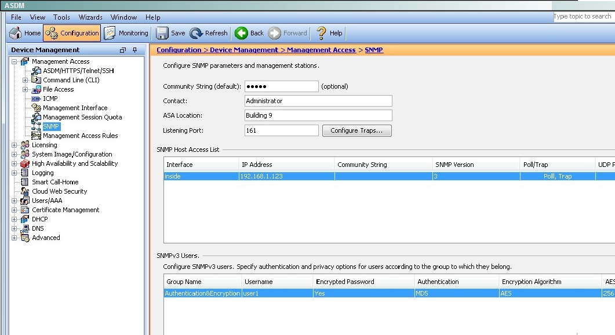The height and width of the screenshot is (335, 615).
Task: Click the Home toolbar icon
Action: pyautogui.click(x=15, y=33)
